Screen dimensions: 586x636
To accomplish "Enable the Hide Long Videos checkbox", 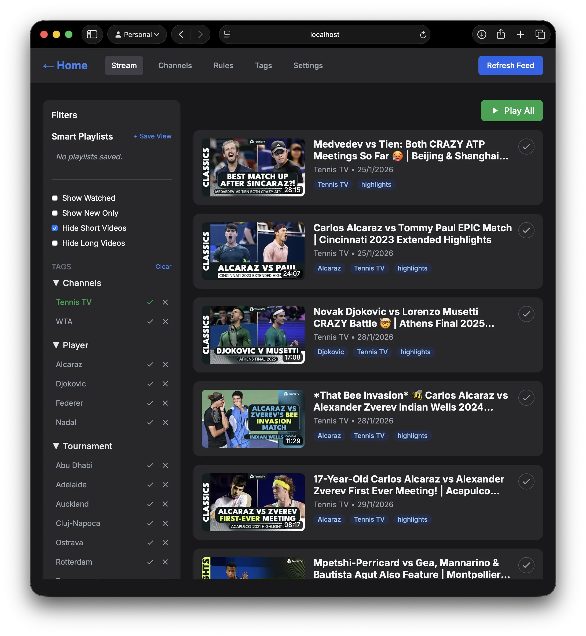I will (x=54, y=243).
